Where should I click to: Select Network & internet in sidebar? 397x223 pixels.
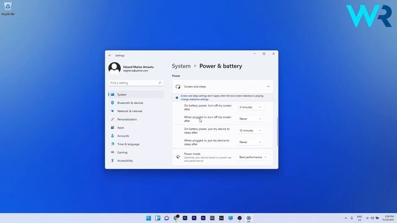136,111
